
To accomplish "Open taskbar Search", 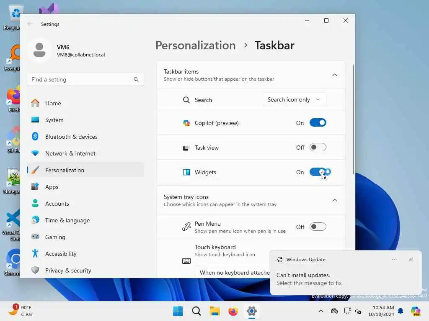I will click(x=196, y=311).
